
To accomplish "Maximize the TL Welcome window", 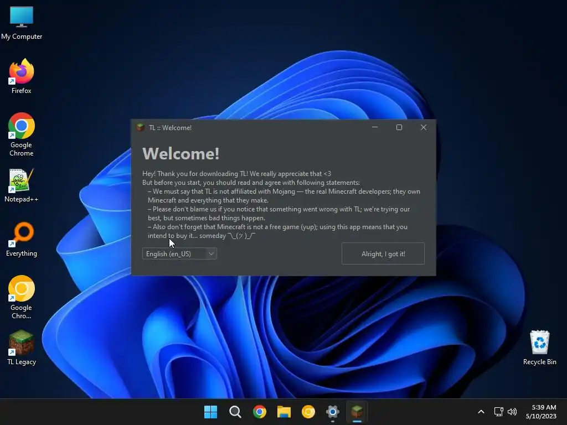I will coord(399,127).
